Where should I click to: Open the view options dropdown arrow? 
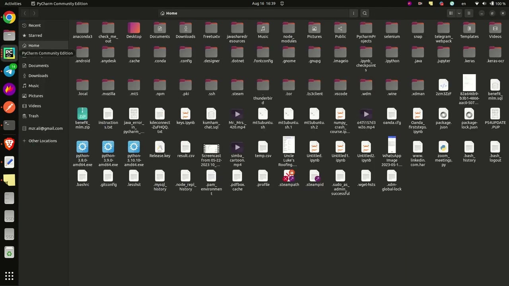459,13
